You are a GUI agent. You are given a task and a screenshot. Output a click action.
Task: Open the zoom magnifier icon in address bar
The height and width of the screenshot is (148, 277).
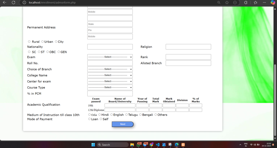219,2
